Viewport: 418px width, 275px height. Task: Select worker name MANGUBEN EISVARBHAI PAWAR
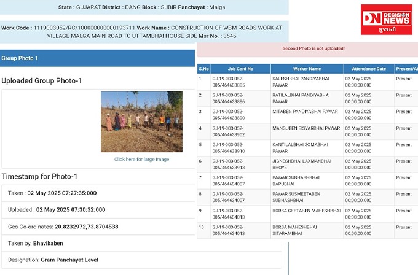[306, 128]
